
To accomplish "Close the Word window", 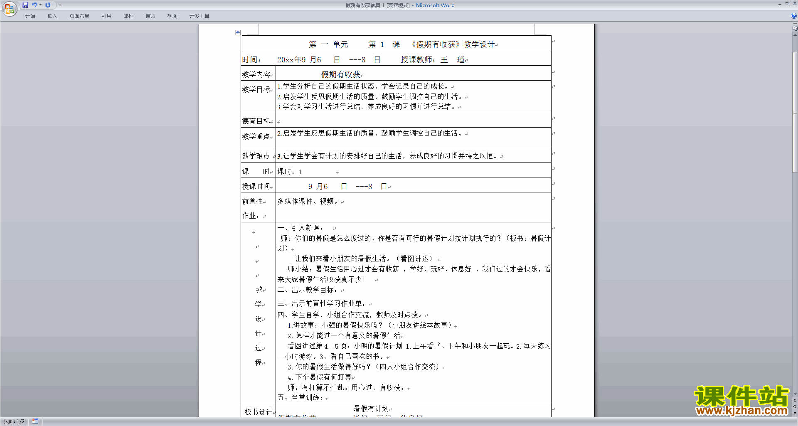I will pos(794,3).
